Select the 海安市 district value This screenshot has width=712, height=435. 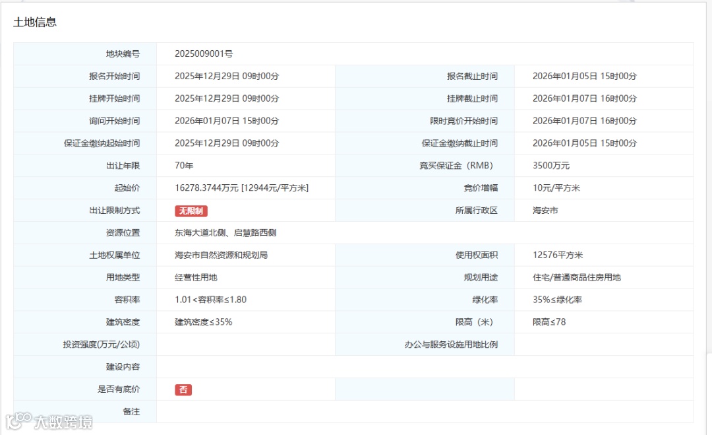545,211
